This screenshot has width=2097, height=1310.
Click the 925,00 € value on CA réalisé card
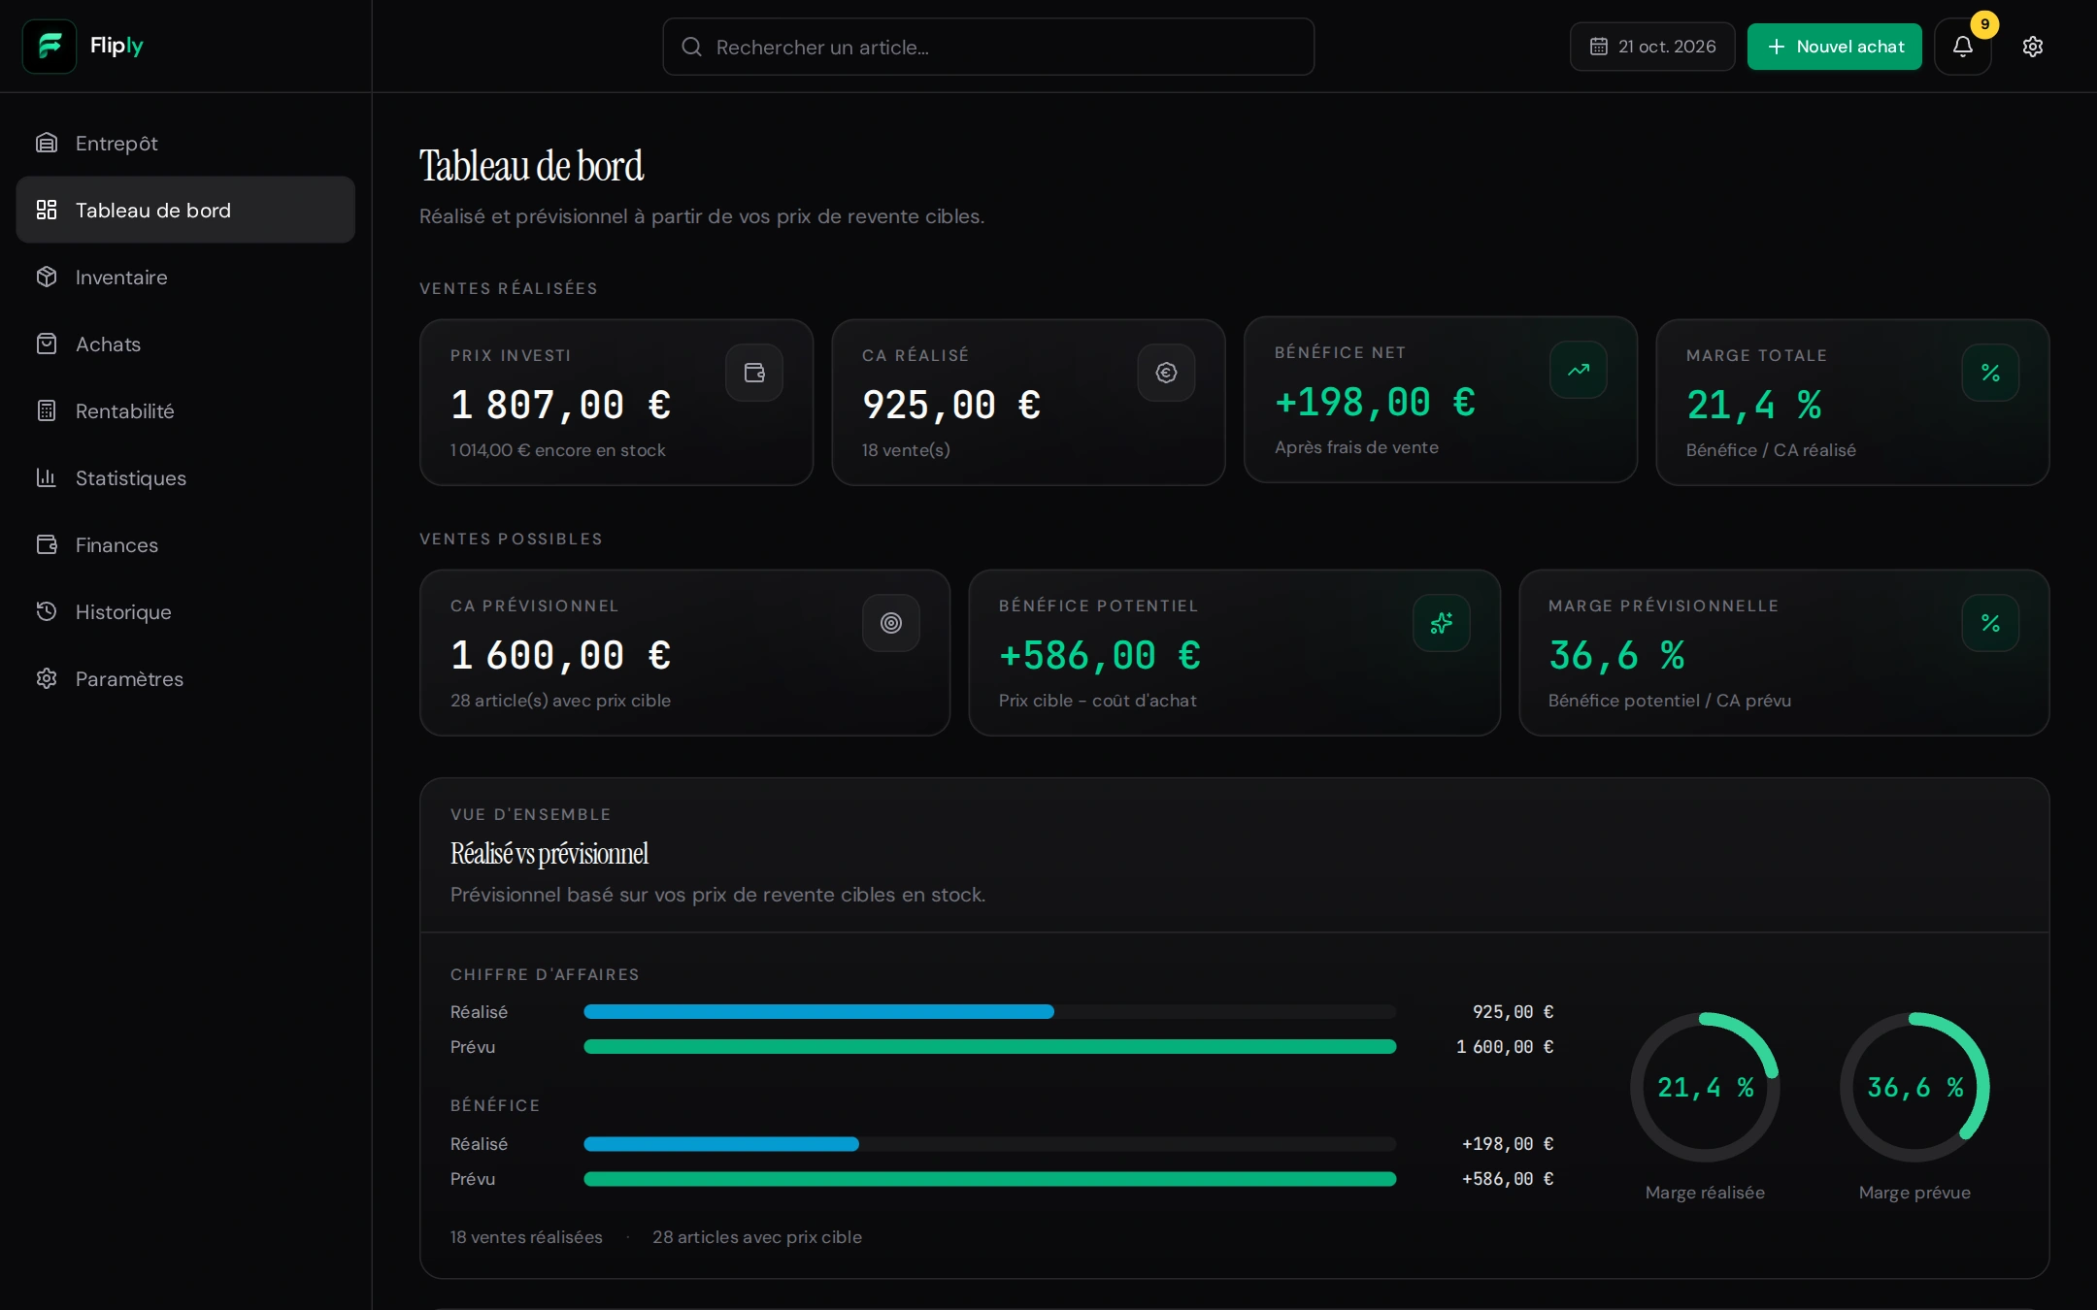[x=951, y=405]
